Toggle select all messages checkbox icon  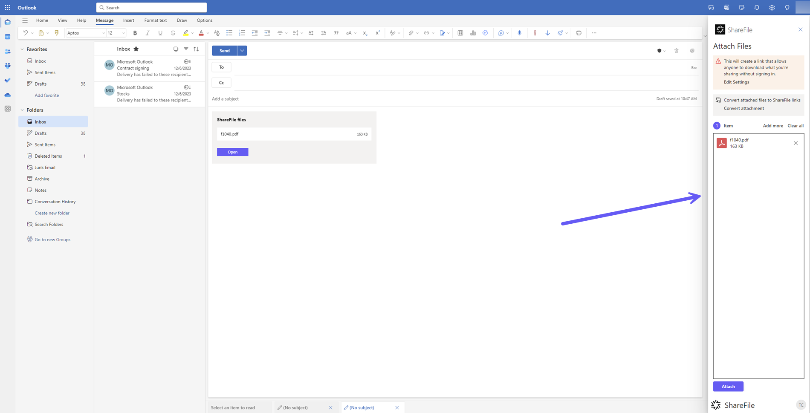[176, 49]
